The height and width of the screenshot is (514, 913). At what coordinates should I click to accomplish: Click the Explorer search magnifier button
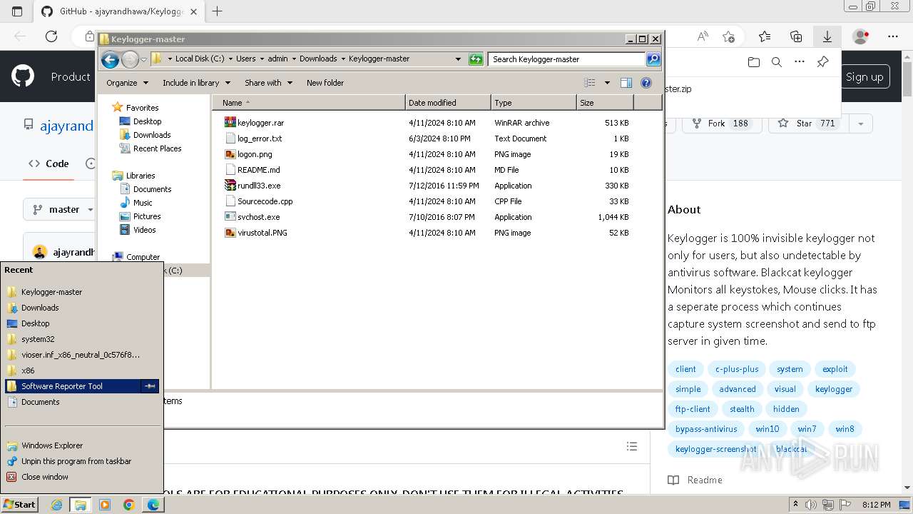coord(653,59)
